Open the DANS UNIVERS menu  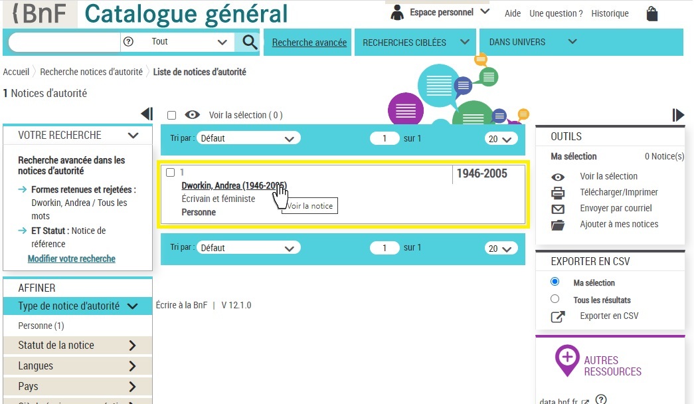click(x=532, y=42)
